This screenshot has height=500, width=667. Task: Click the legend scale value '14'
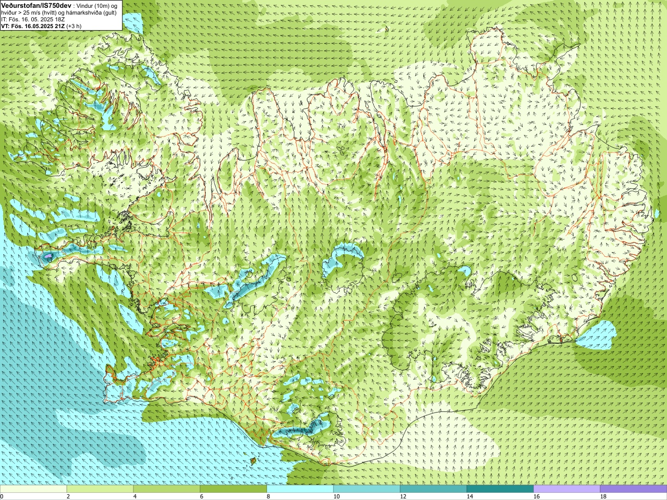click(470, 496)
